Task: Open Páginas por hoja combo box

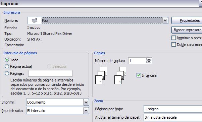Action: pyautogui.click(x=173, y=109)
